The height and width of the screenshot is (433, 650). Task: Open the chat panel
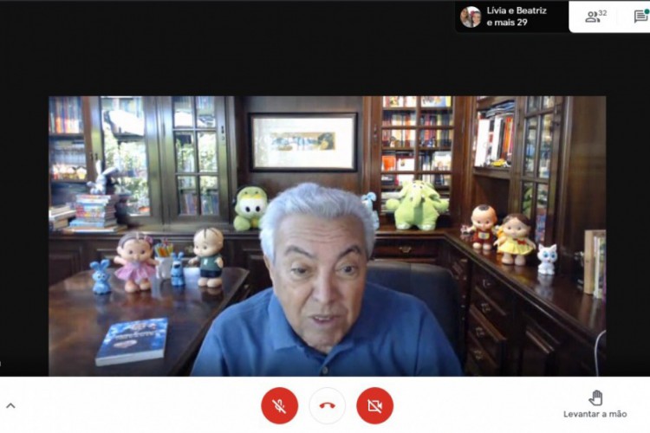pos(640,16)
